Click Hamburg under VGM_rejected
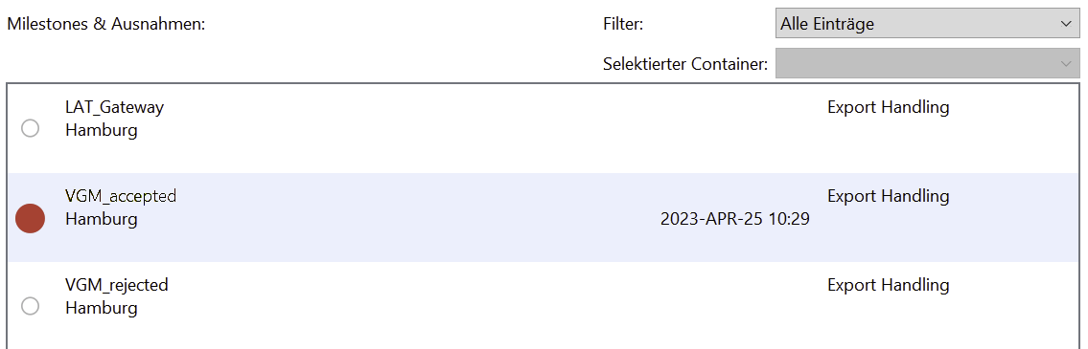 102,308
